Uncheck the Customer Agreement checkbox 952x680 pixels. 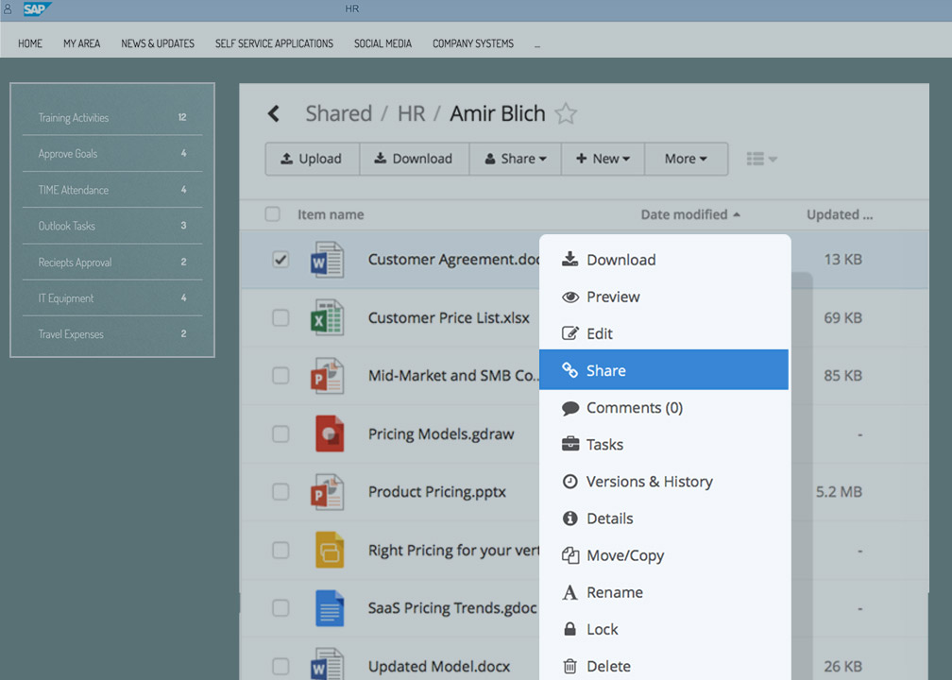[280, 260]
